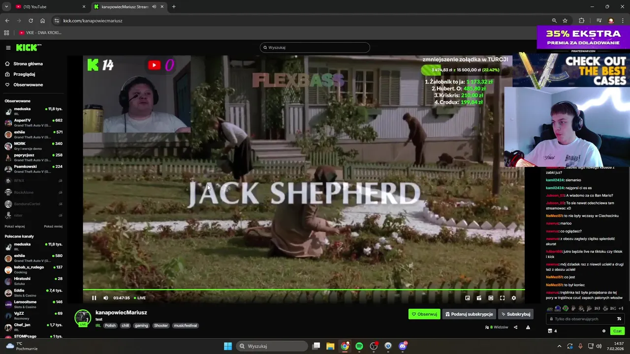Screen dimensions: 630x354
Task: Mute the stream with the volume icon
Action: point(106,298)
